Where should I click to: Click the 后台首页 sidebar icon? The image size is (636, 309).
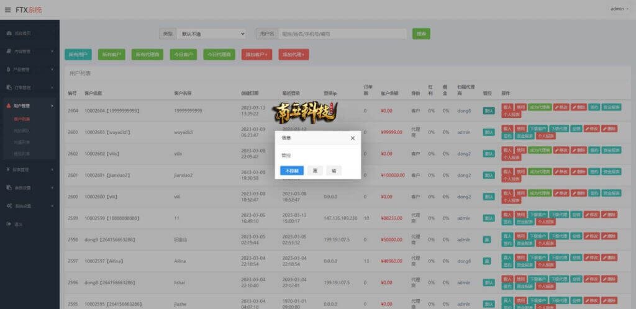(8, 32)
